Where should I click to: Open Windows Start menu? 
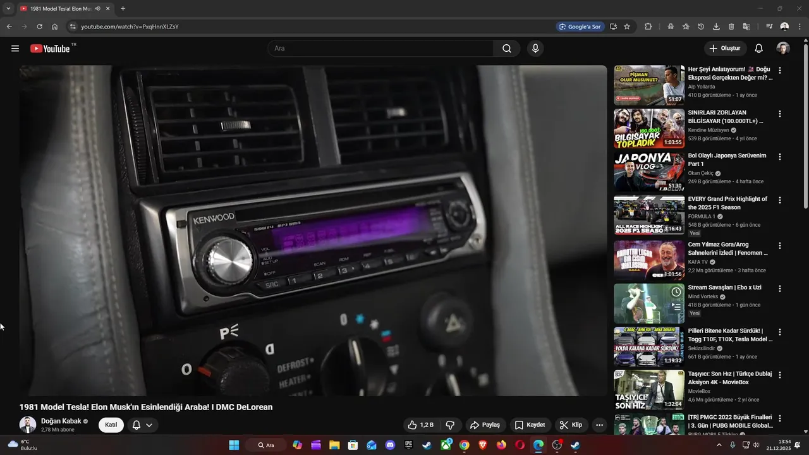click(x=234, y=445)
